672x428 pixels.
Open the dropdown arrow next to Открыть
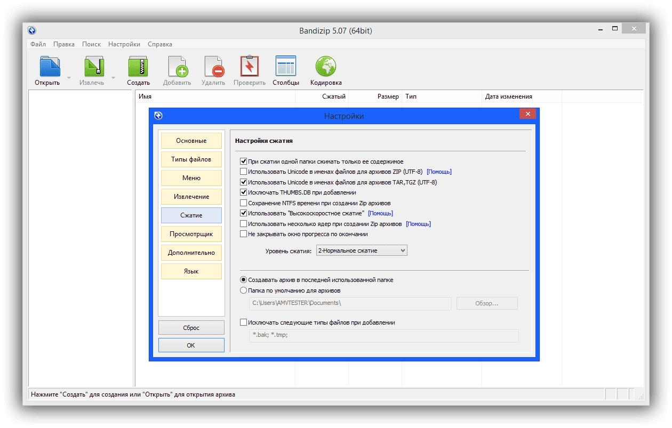tap(69, 78)
